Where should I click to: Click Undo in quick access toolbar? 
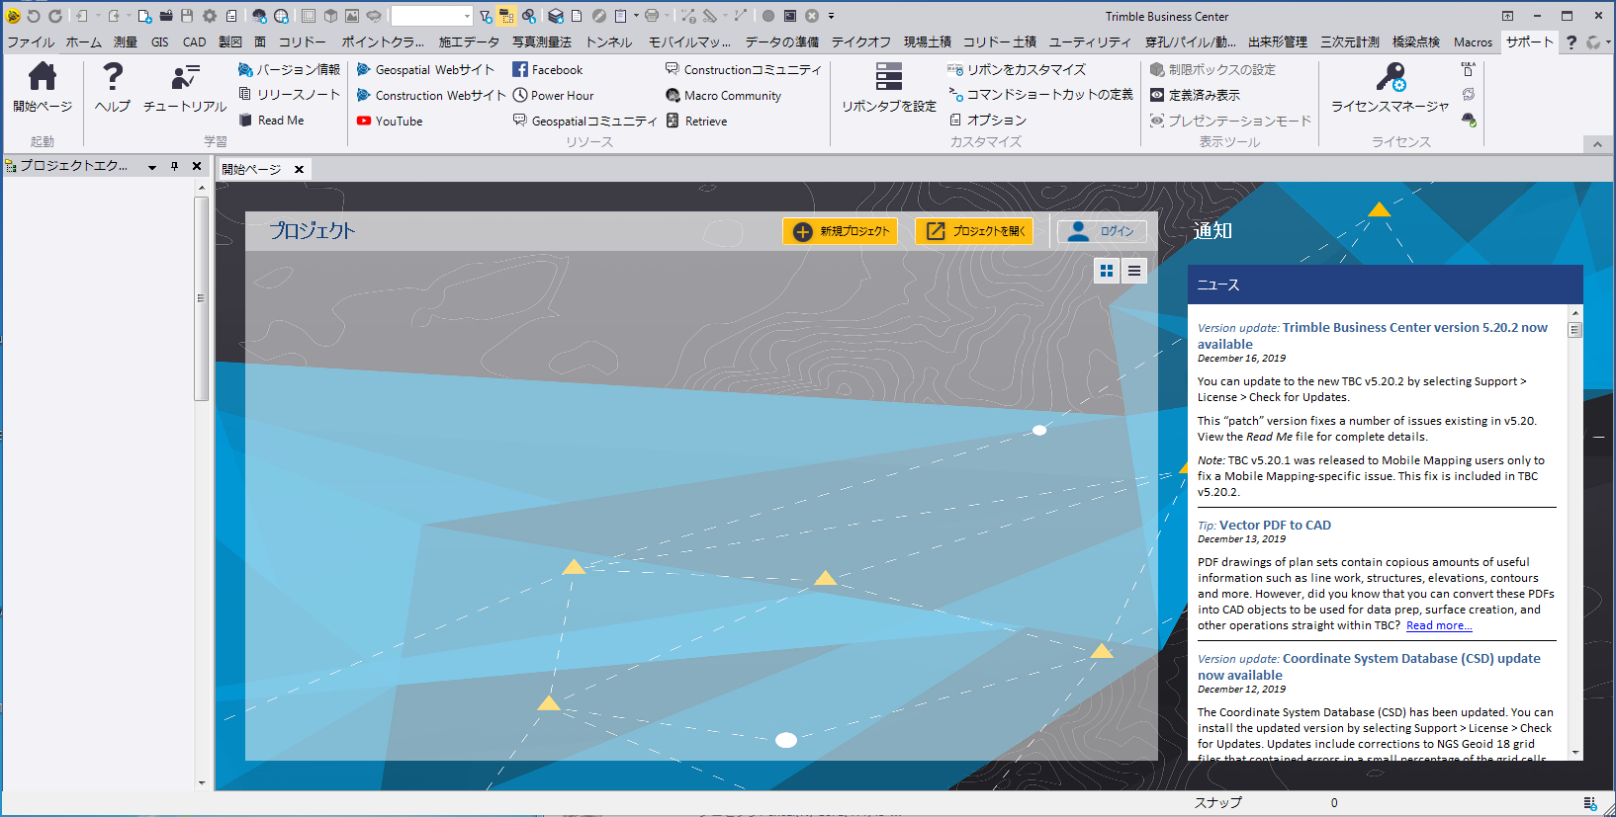click(x=33, y=16)
